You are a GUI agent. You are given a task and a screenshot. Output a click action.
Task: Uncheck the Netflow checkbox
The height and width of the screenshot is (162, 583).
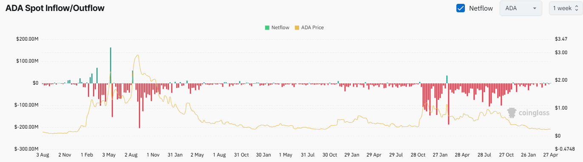coord(460,8)
